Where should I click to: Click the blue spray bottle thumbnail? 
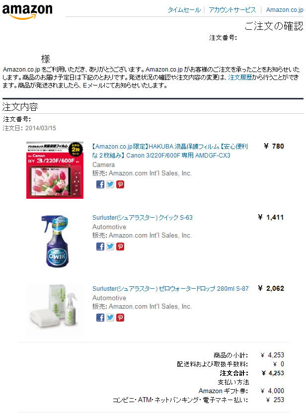coord(56,241)
